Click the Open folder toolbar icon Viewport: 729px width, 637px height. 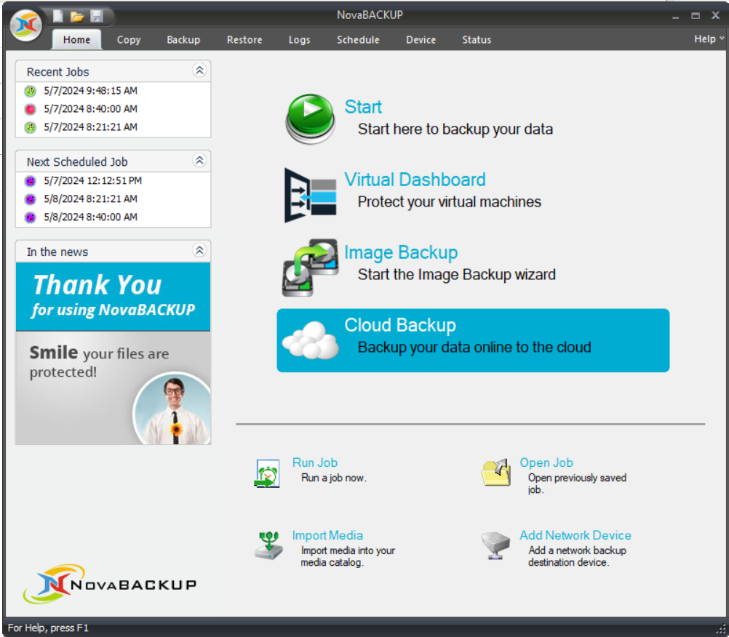[77, 17]
